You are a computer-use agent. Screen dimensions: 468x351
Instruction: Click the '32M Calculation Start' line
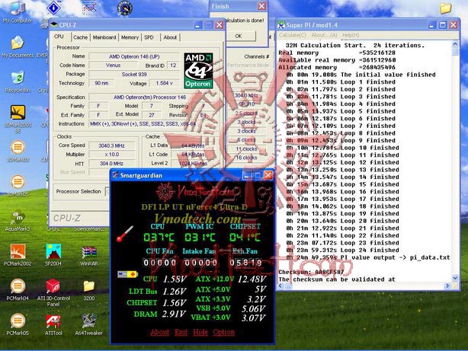click(354, 46)
